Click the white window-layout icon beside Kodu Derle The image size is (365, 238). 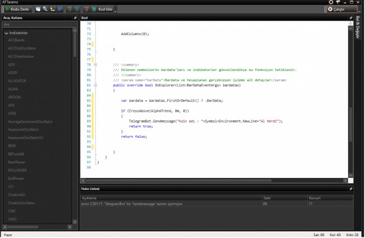pos(38,9)
